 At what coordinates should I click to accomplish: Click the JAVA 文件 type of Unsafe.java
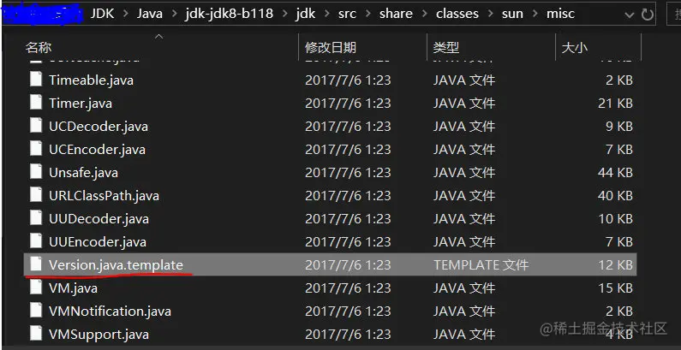(x=463, y=173)
